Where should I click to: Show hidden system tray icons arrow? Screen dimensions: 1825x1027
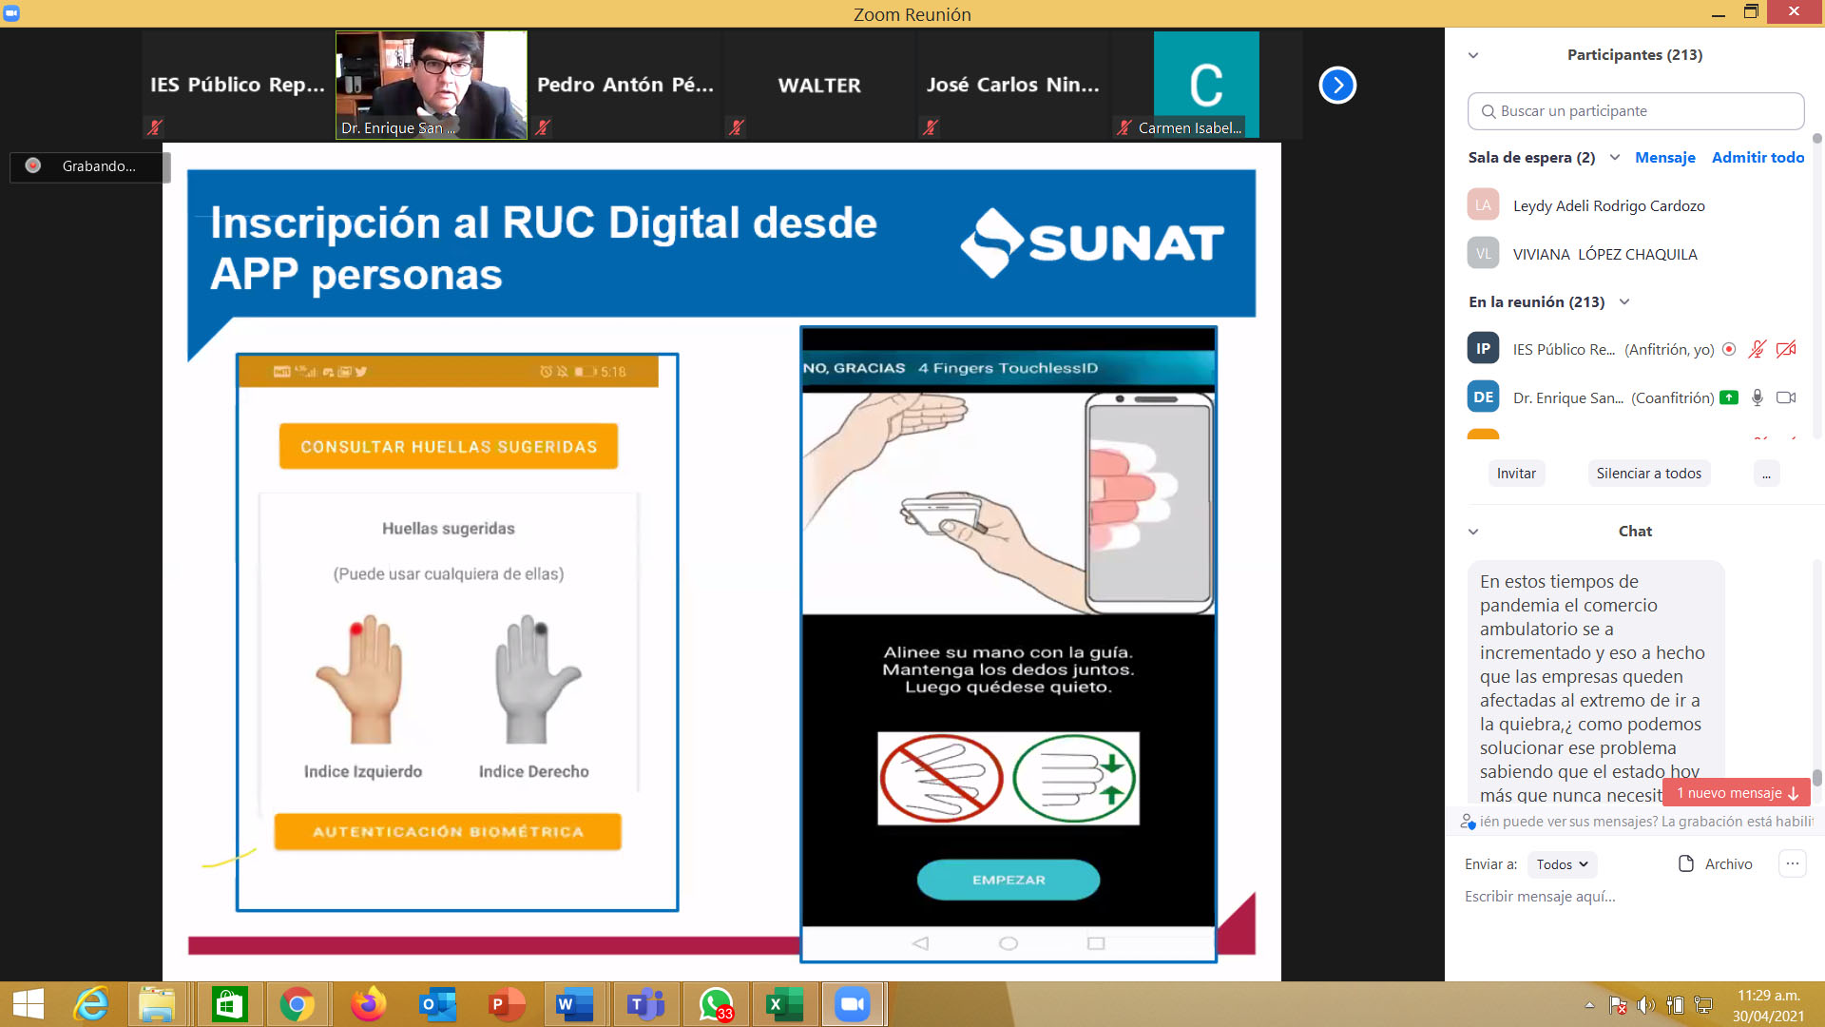pos(1589,1004)
